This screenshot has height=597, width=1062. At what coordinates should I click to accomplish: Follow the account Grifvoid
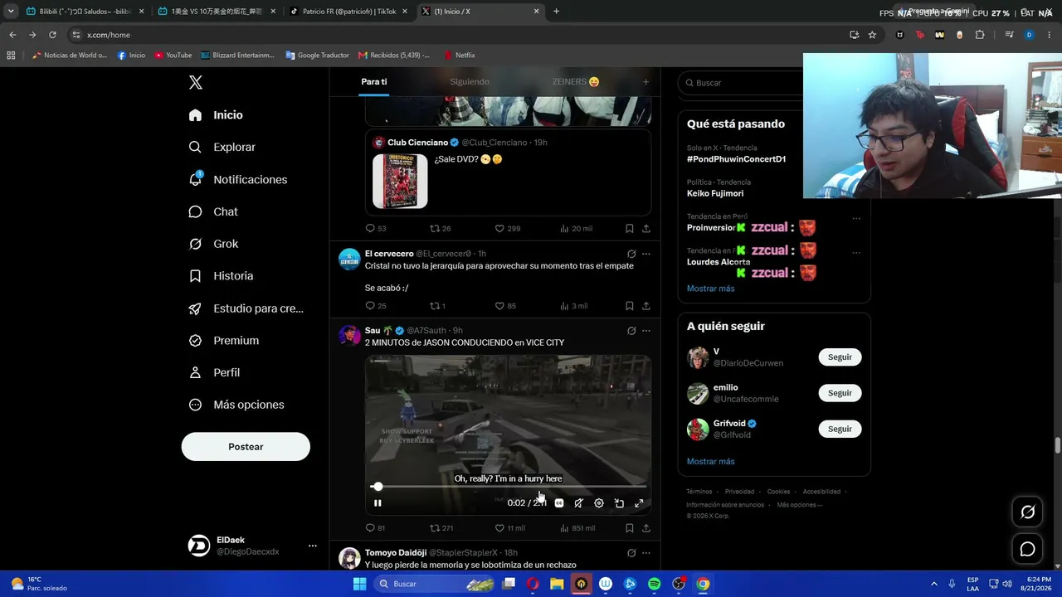840,429
